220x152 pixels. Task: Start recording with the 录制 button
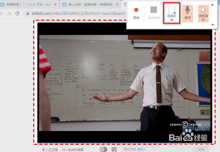[136, 13]
